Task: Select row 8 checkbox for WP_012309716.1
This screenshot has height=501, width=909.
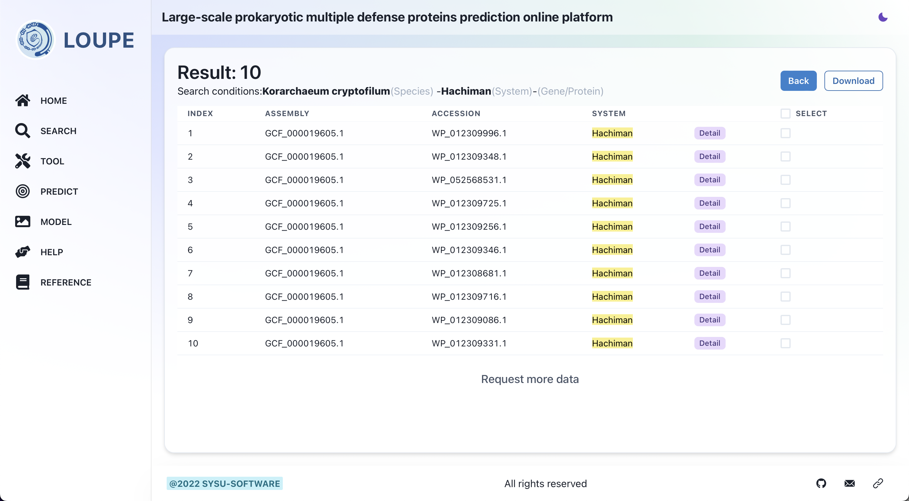Action: (785, 296)
